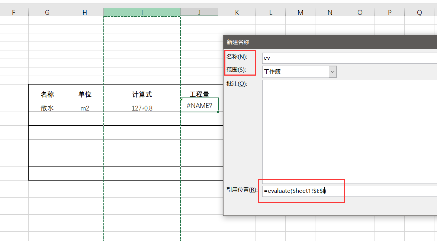Select the m2 unit cell
Image resolution: width=437 pixels, height=241 pixels.
85,108
